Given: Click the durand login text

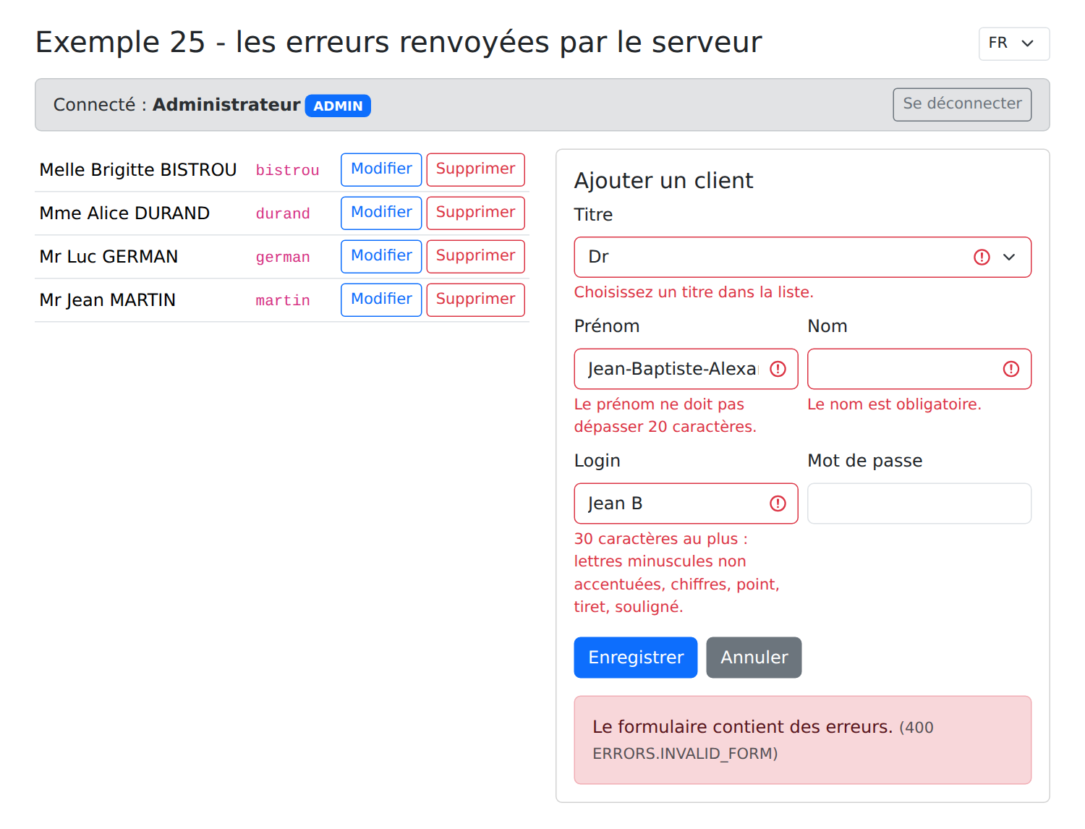Looking at the screenshot, I should tap(283, 213).
